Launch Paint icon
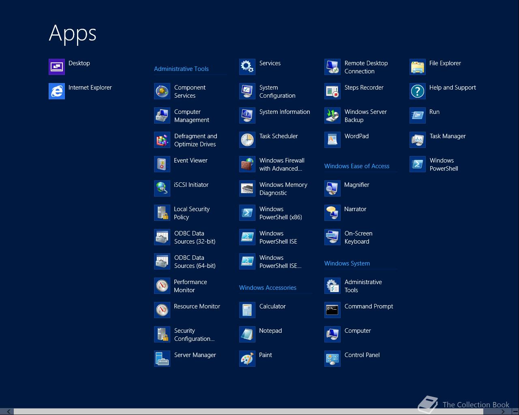 pyautogui.click(x=247, y=359)
